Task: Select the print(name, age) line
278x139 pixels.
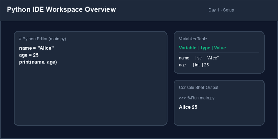Action: [x=38, y=62]
